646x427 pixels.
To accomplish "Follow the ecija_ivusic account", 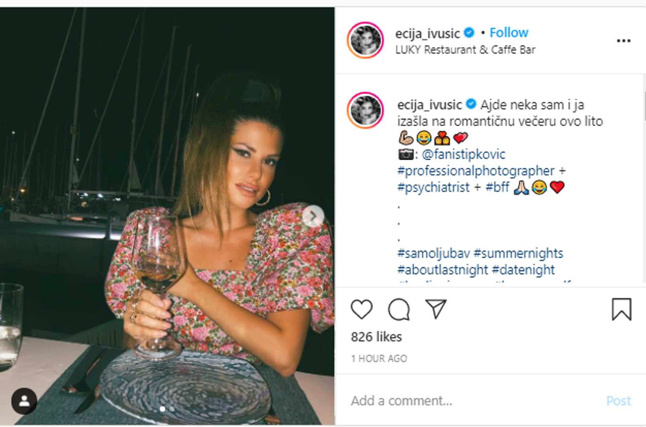I will pyautogui.click(x=509, y=33).
